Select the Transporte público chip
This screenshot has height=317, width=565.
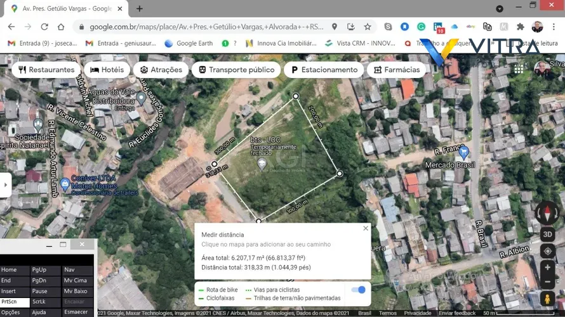point(236,70)
